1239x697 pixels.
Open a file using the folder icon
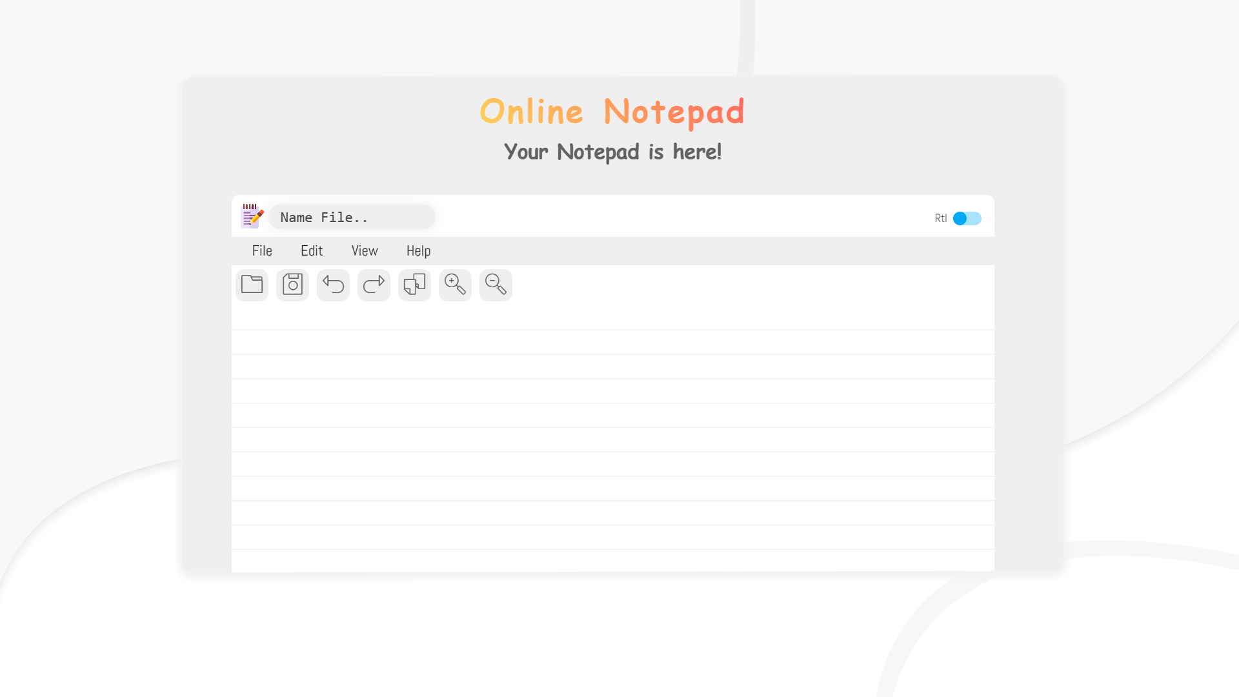point(252,285)
